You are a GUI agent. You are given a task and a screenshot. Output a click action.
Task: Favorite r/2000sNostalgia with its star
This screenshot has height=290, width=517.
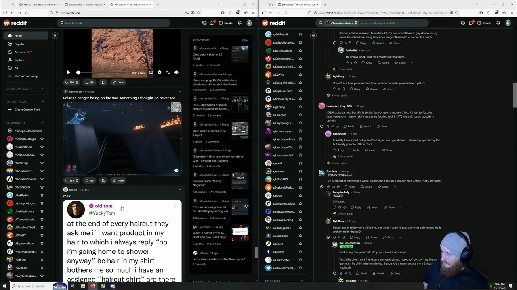tap(42, 139)
